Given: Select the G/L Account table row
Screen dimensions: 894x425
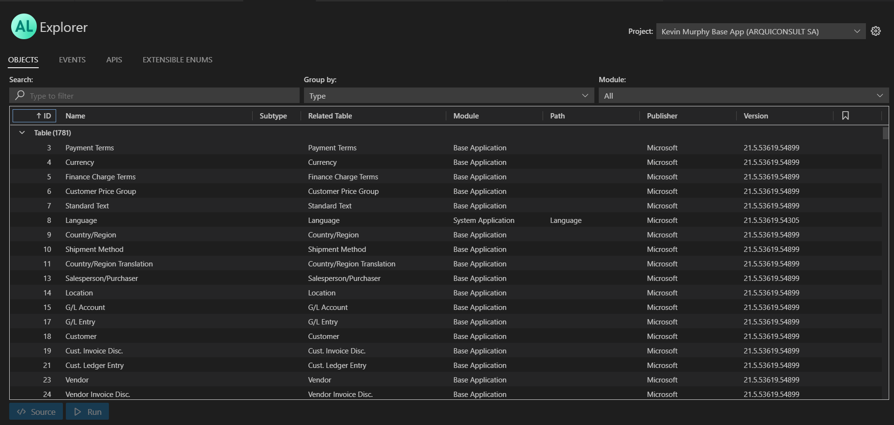Looking at the screenshot, I should click(x=85, y=307).
